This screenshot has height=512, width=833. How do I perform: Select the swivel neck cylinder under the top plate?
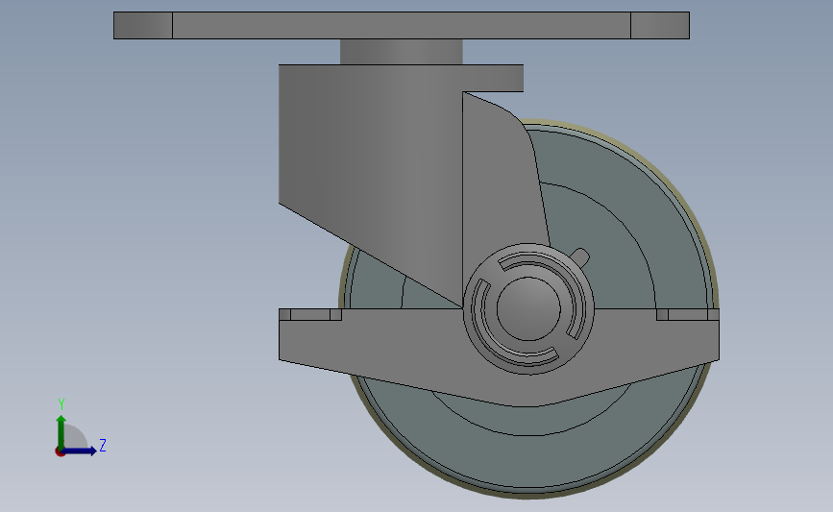click(401, 52)
